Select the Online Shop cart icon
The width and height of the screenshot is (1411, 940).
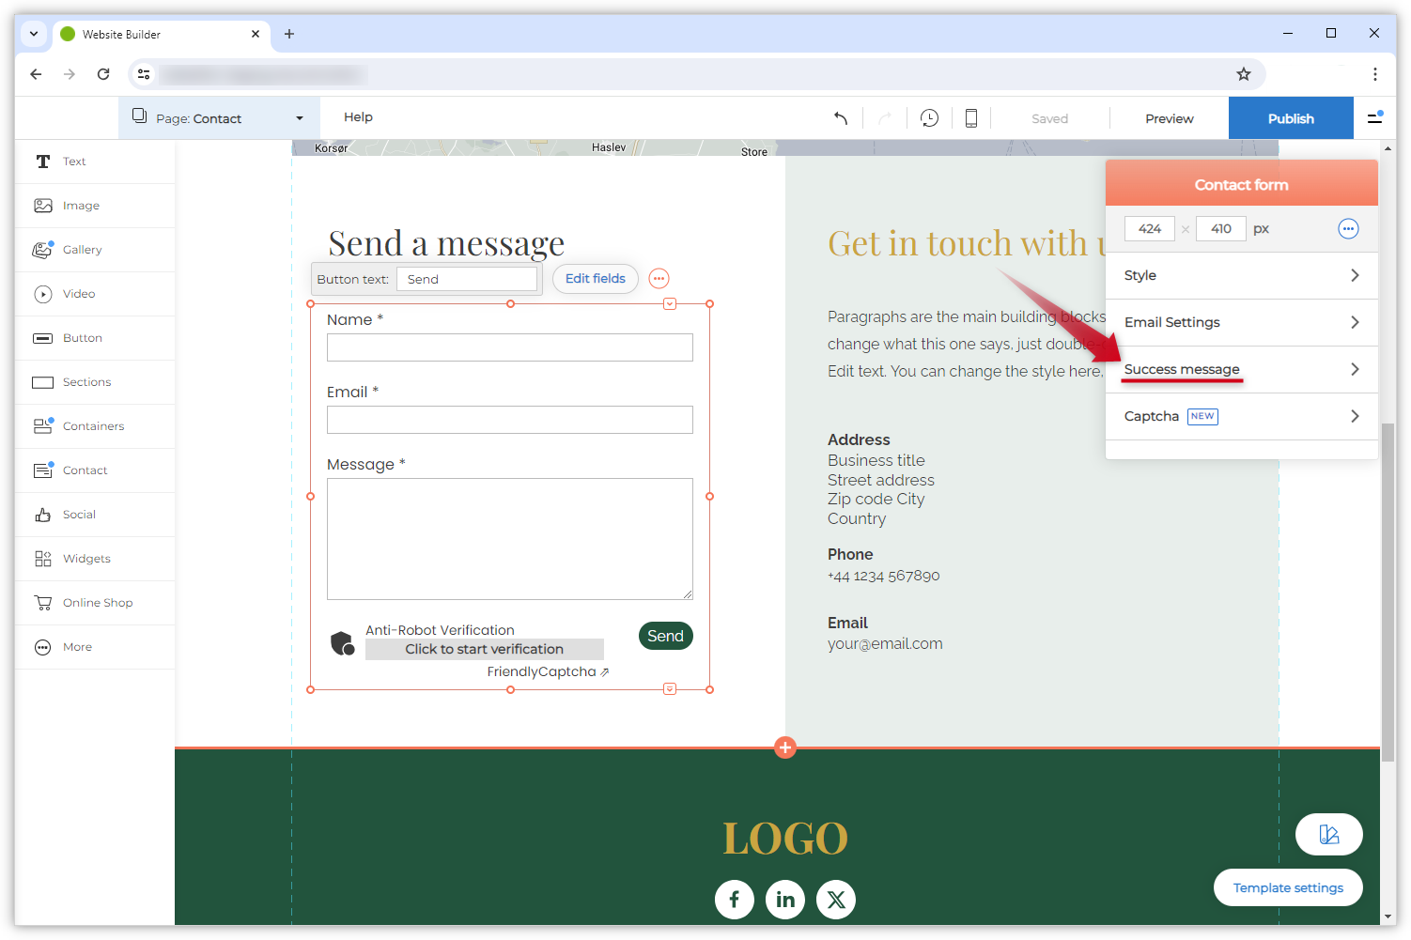[43, 603]
